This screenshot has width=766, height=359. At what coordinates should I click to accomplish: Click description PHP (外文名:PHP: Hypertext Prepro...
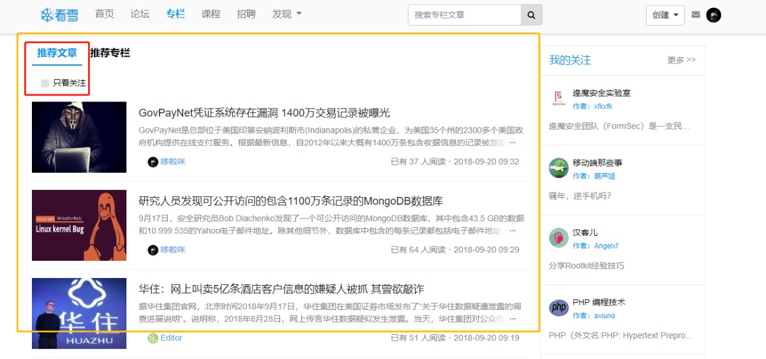click(620, 335)
